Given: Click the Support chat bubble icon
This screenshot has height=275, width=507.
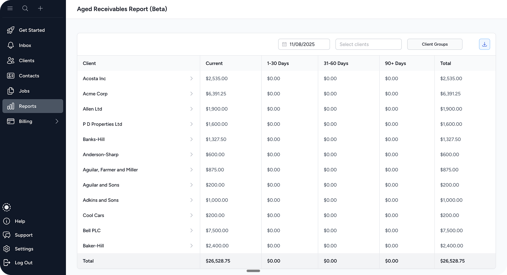Looking at the screenshot, I should coord(7,235).
